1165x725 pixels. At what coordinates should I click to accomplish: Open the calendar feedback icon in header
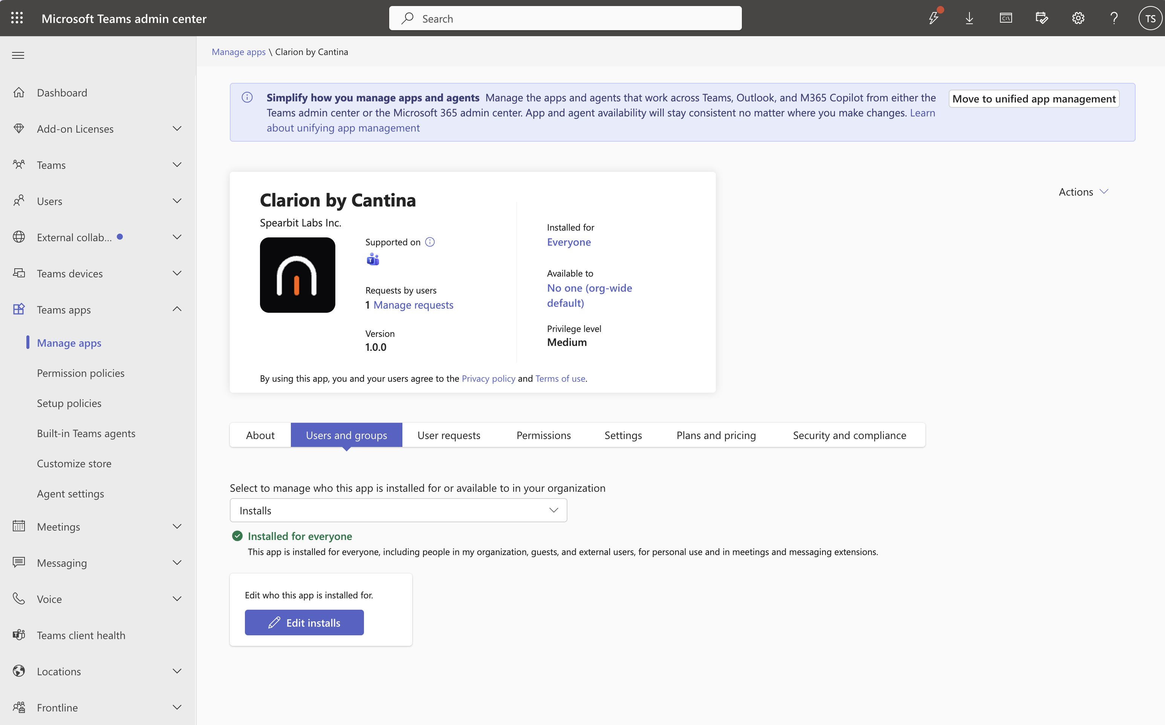[1042, 18]
